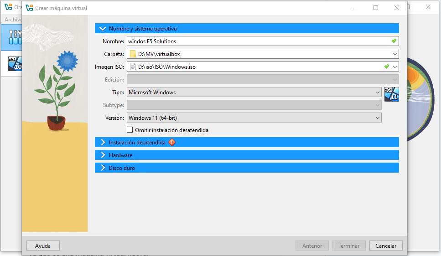Screen dimensions: 441x256
Task: Open the disabled Edición dropdown
Action: pyautogui.click(x=263, y=80)
